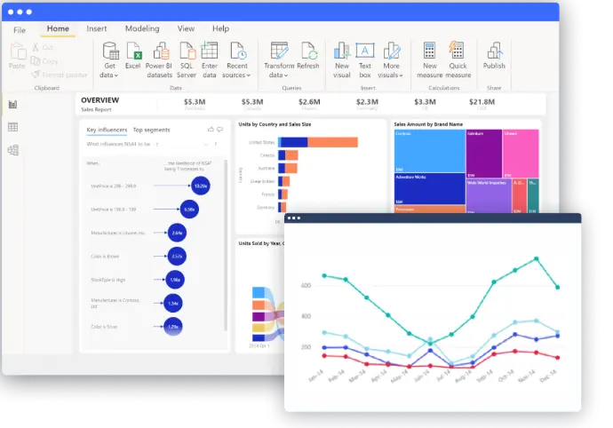Publish the report
The image size is (613, 428).
tap(494, 56)
